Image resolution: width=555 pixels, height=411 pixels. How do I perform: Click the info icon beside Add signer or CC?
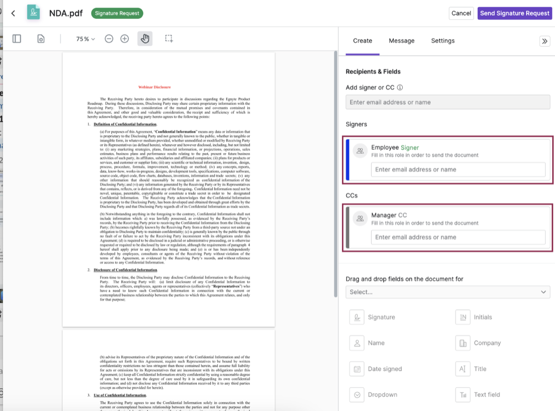(x=400, y=87)
